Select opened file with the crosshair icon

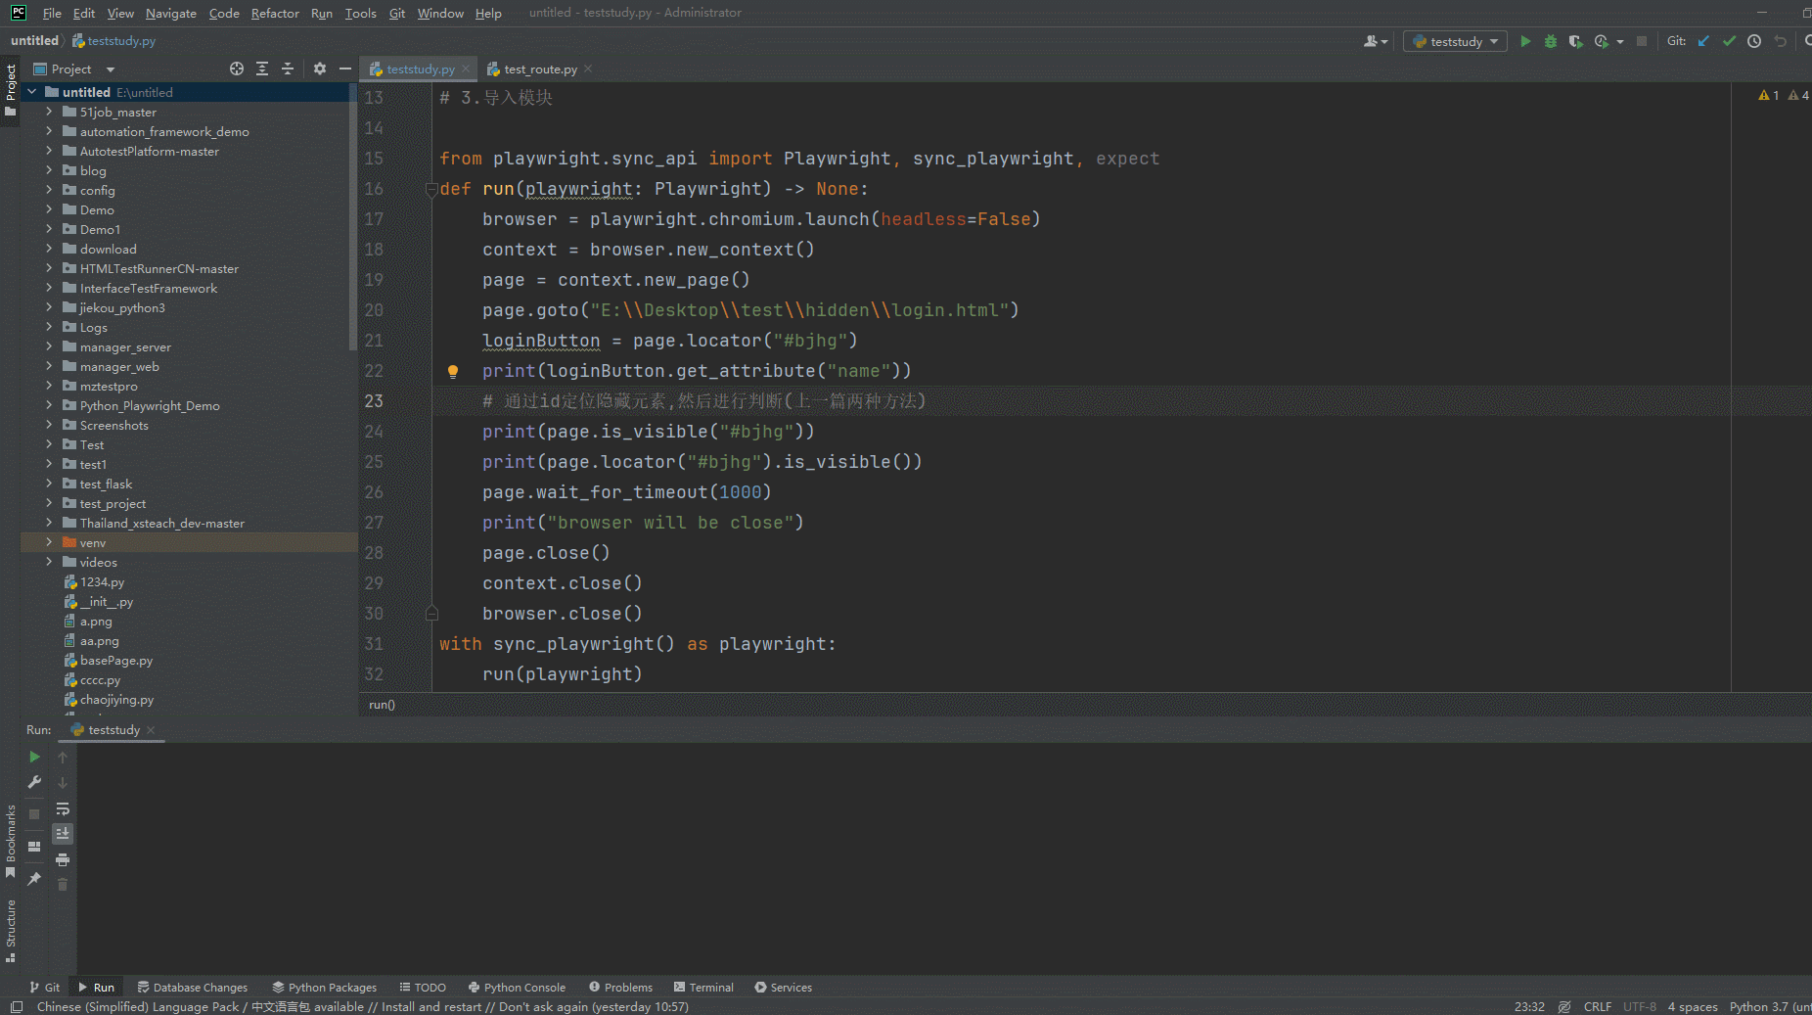pyautogui.click(x=237, y=69)
